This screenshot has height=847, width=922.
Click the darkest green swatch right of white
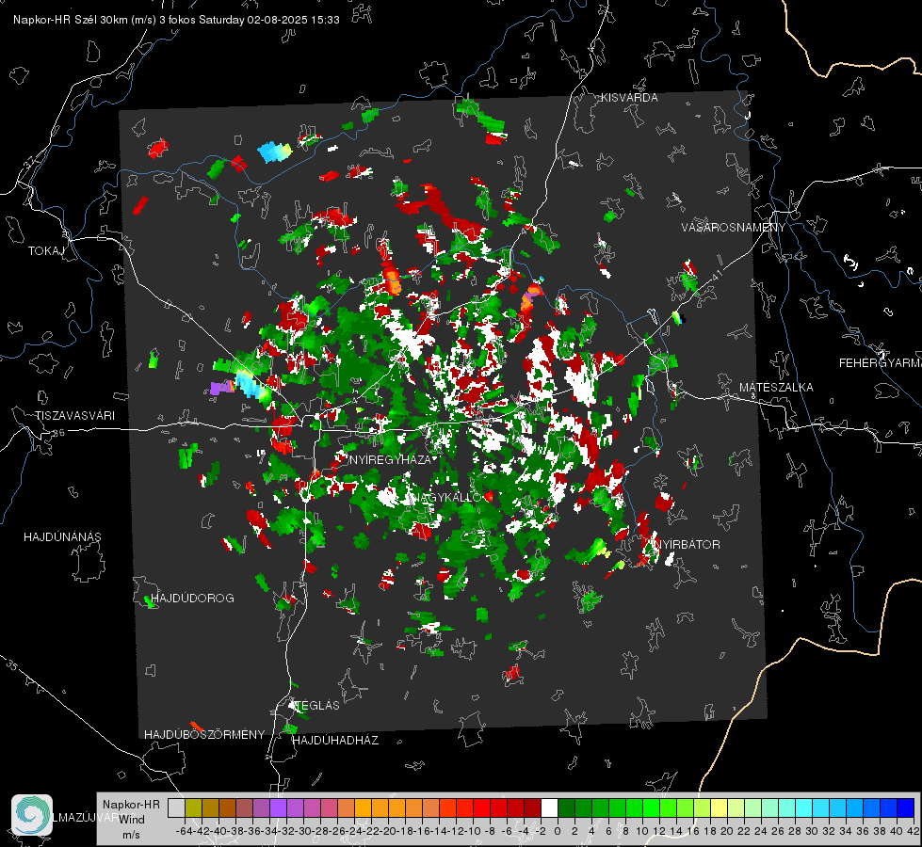coord(566,807)
